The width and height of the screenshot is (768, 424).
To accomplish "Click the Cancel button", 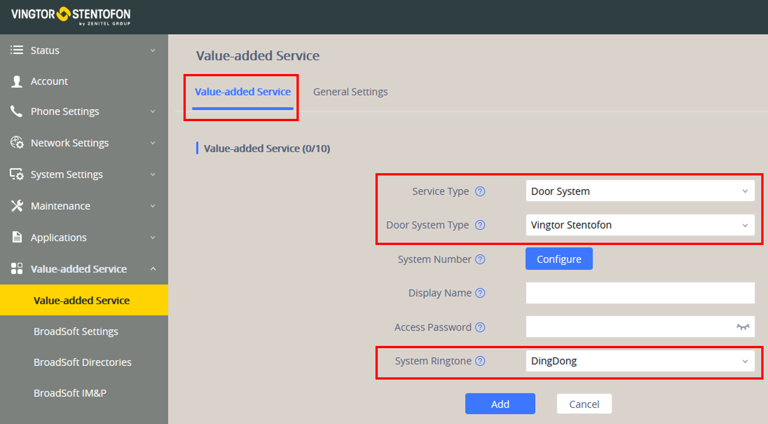I will (584, 404).
